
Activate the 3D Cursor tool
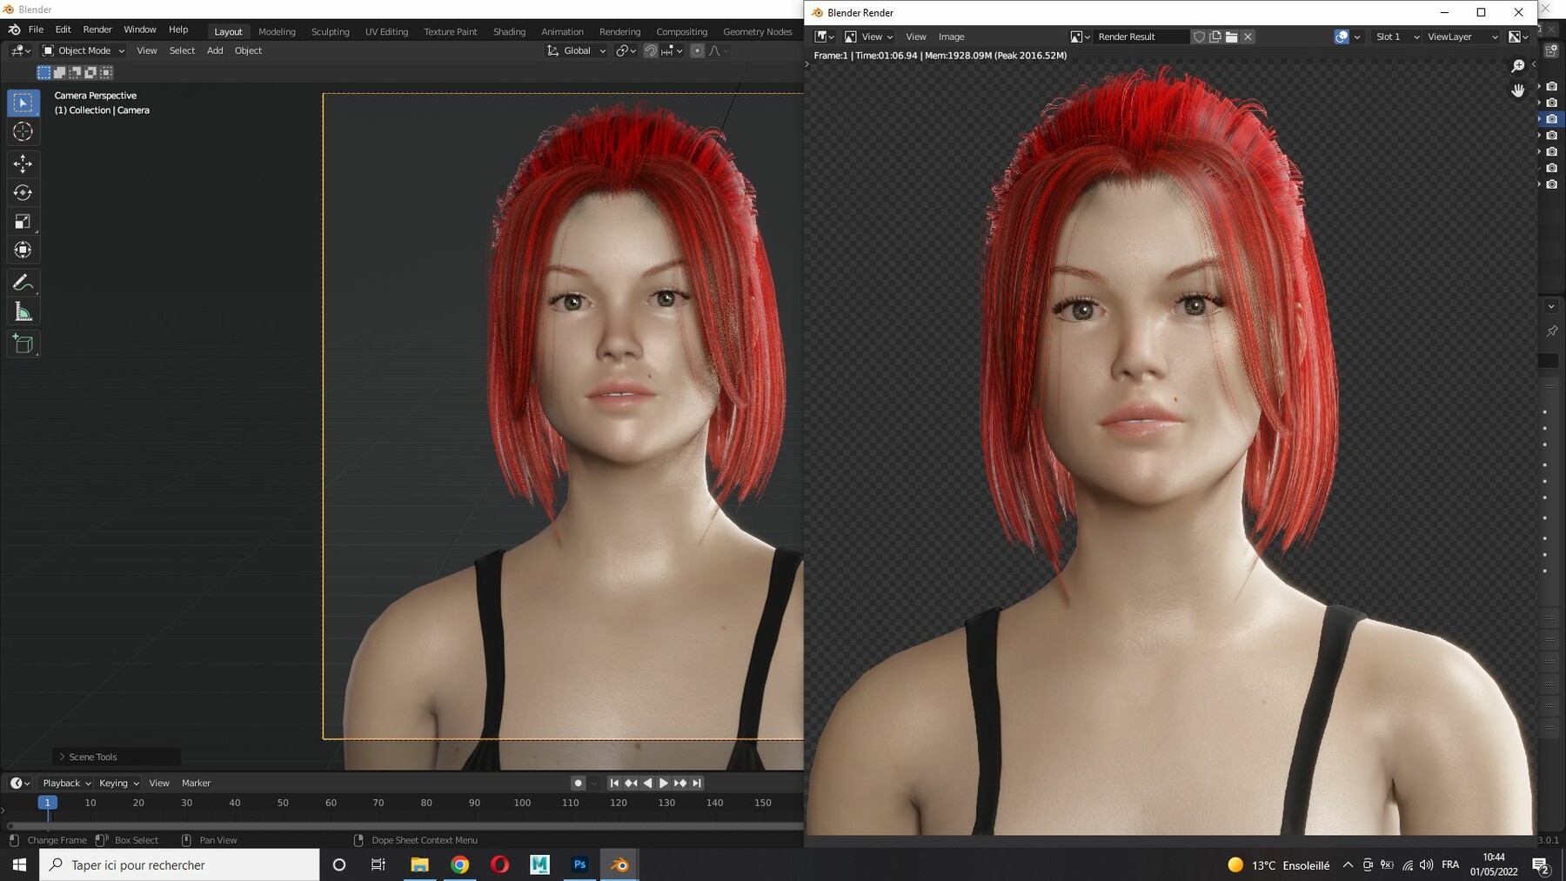[x=23, y=131]
